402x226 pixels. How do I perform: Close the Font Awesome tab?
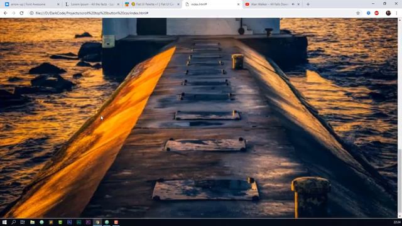tap(58, 4)
